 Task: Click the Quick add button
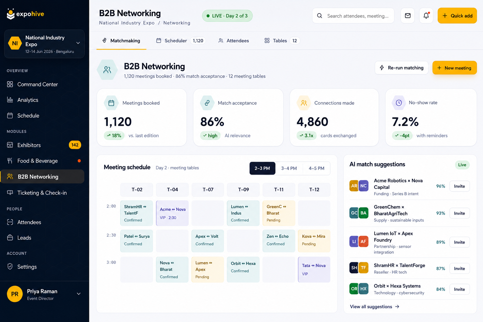pyautogui.click(x=457, y=16)
